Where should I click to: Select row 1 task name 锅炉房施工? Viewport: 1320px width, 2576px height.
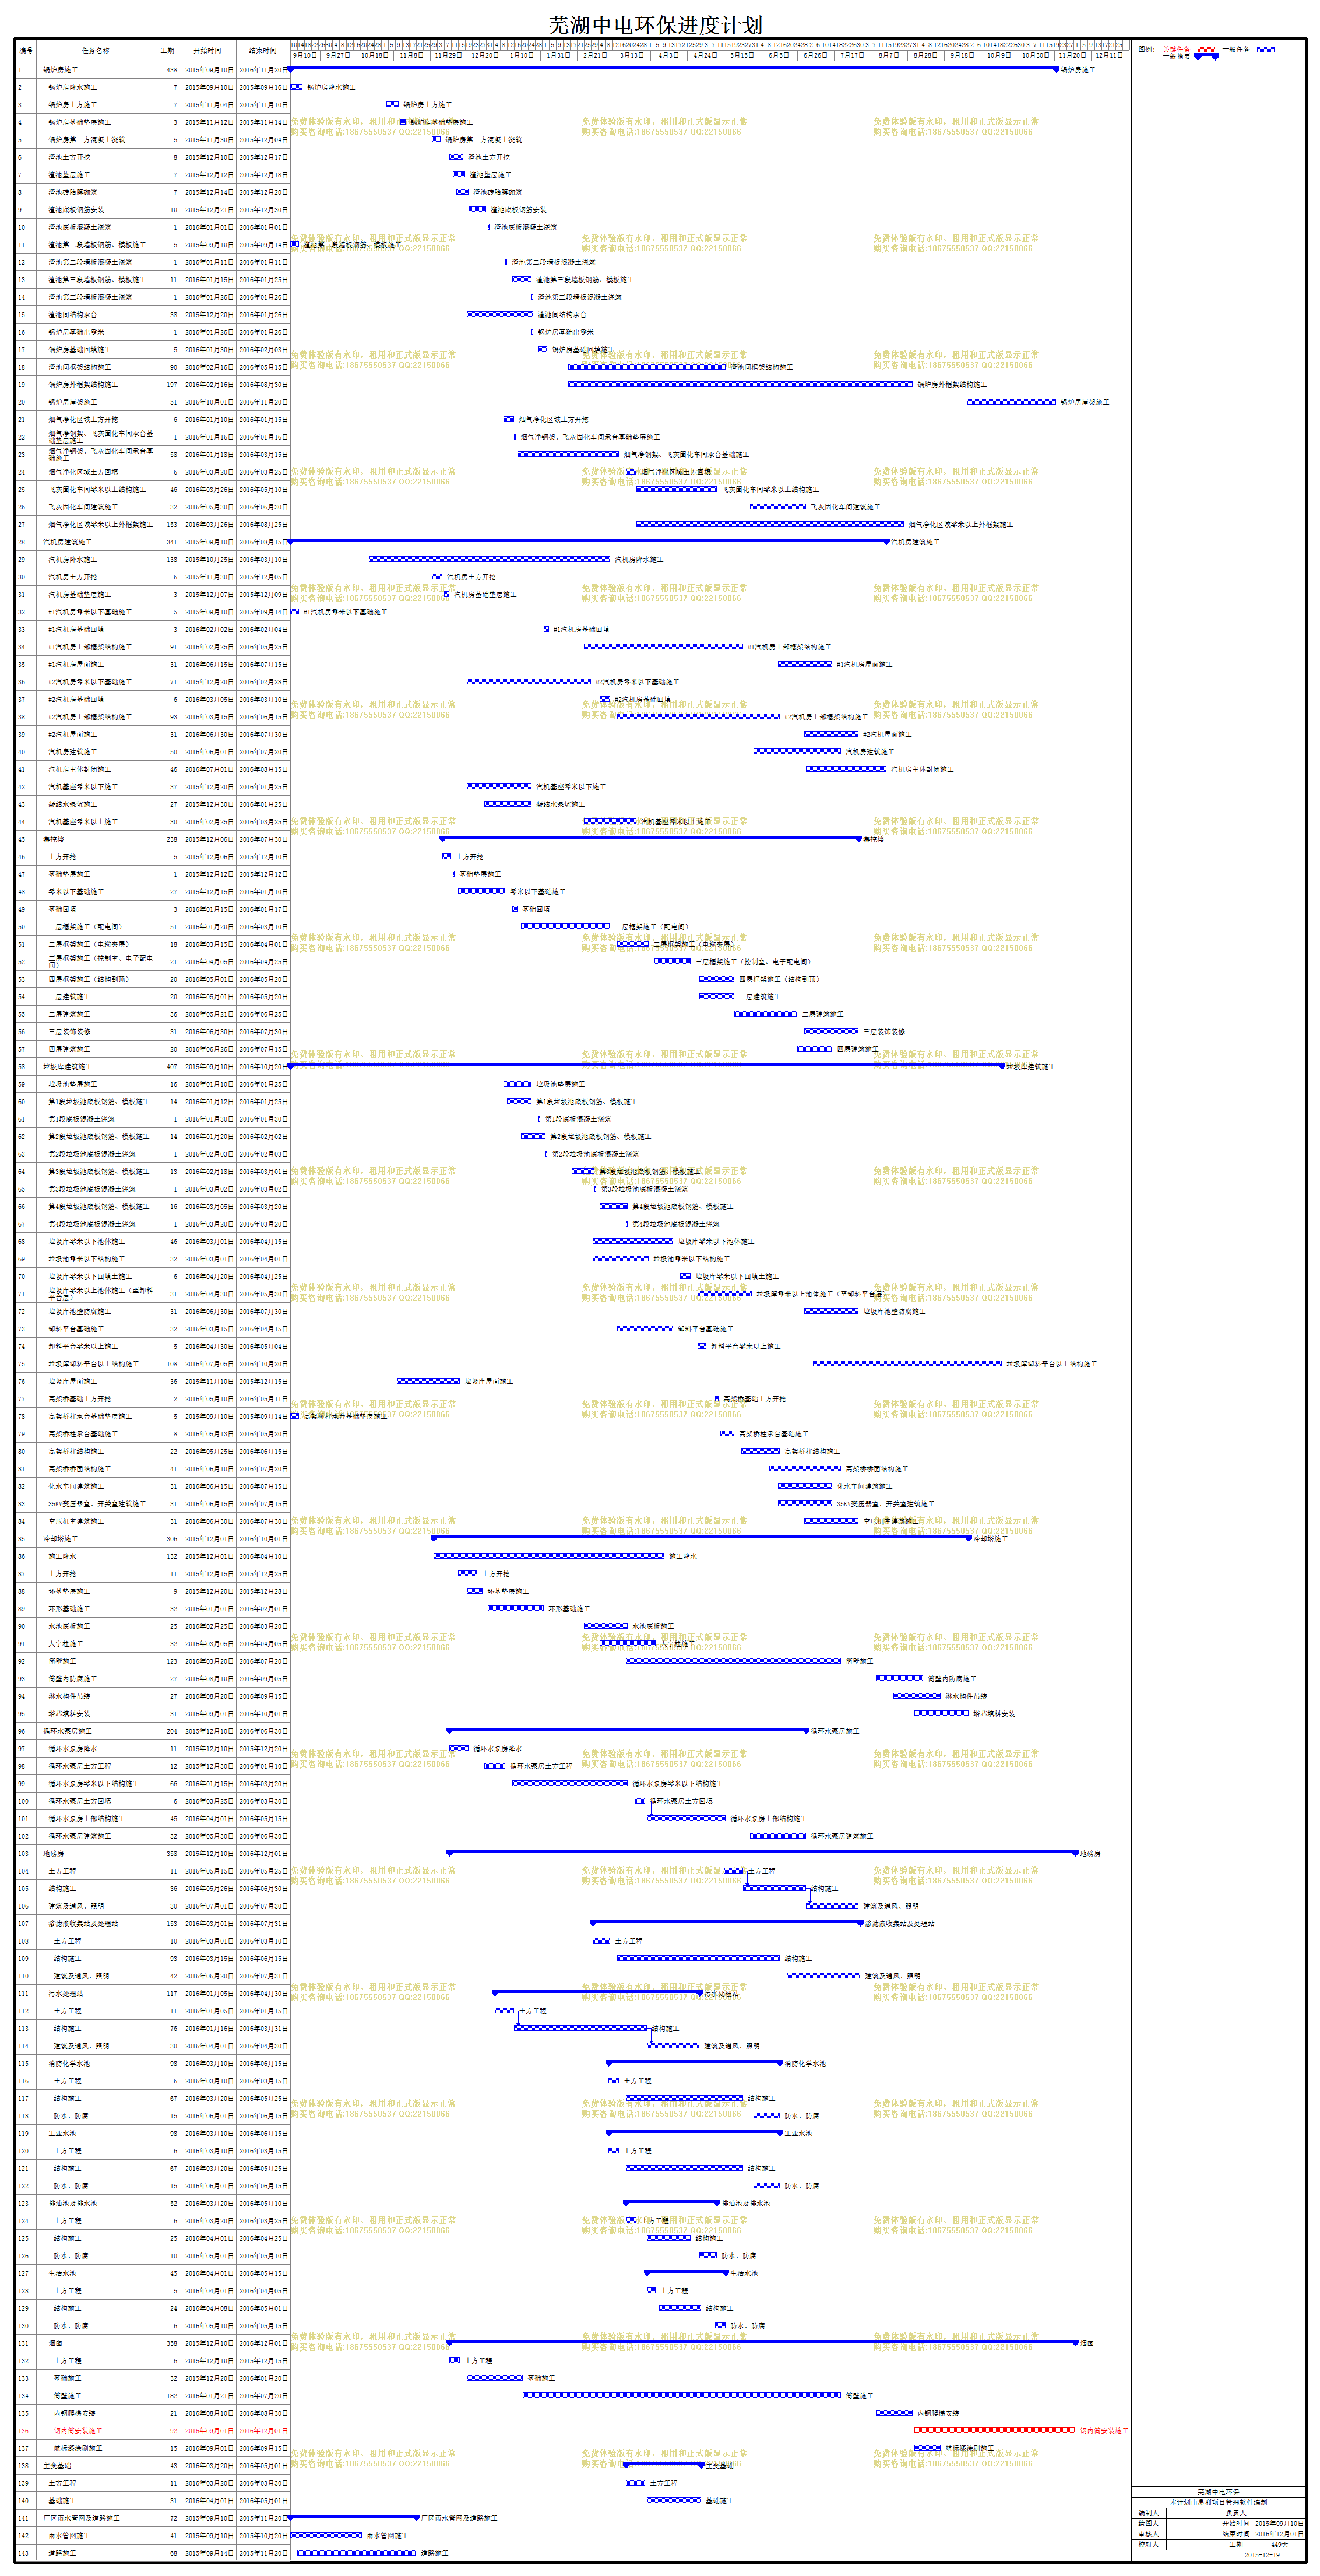click(x=60, y=70)
